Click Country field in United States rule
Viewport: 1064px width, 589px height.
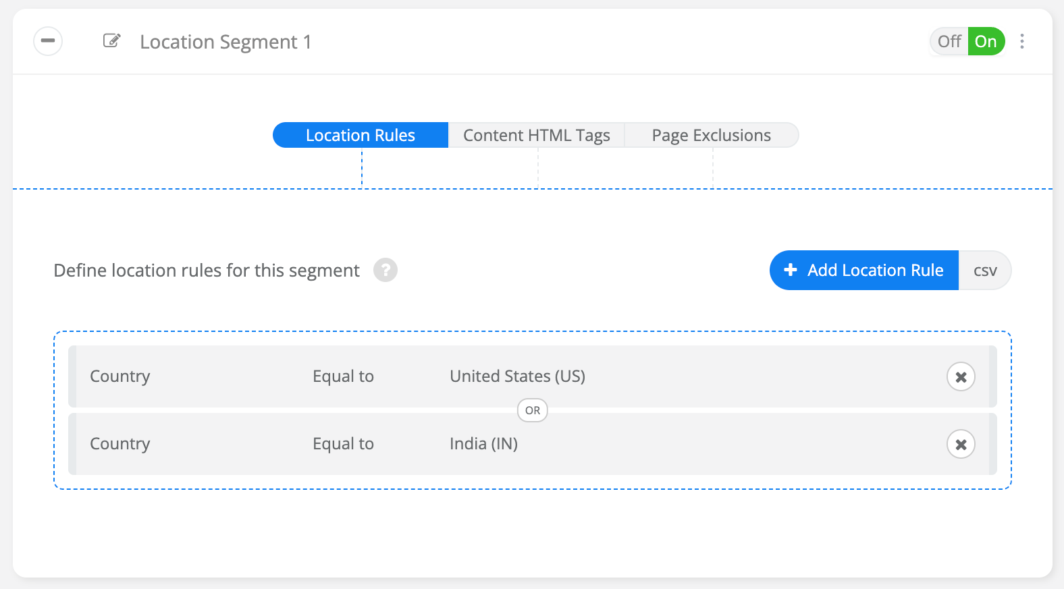(x=120, y=376)
